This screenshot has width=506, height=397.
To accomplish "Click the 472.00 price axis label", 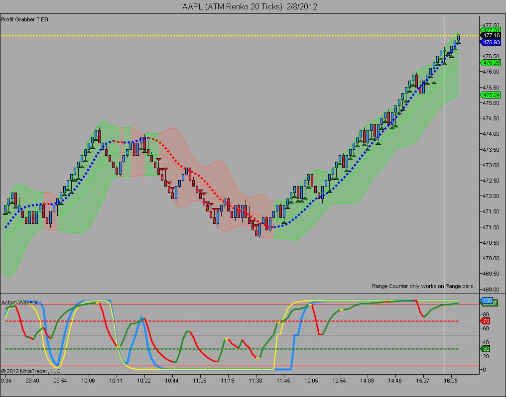I will [x=491, y=196].
